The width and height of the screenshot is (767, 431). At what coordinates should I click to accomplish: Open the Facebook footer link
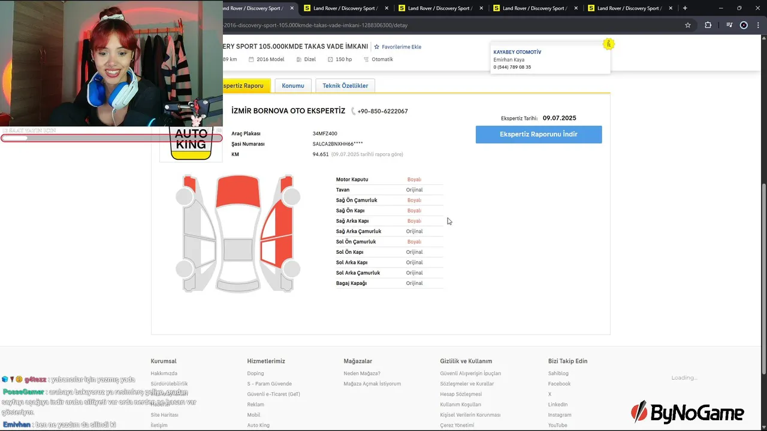560,384
